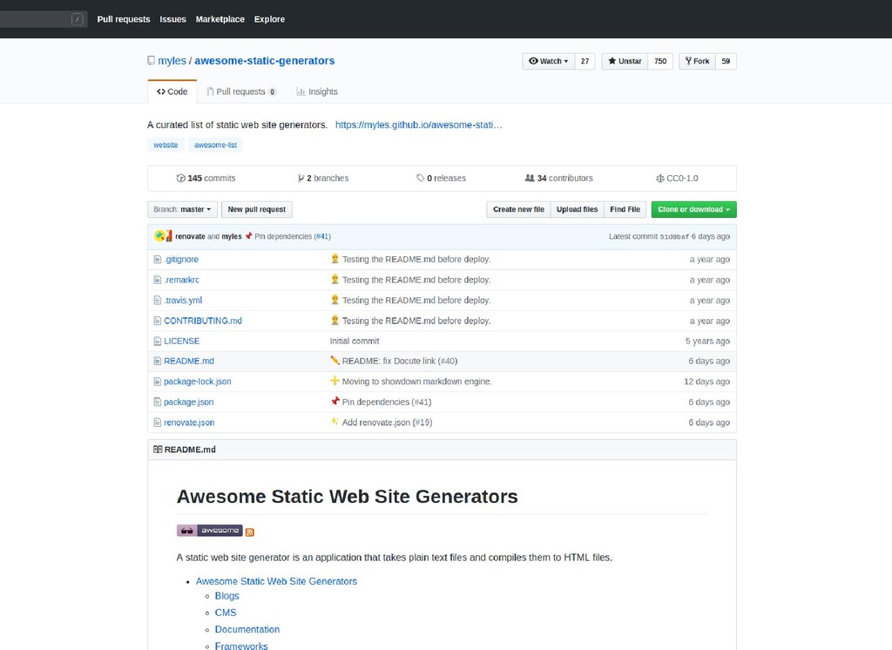Click the .travis.yml file icon
This screenshot has height=650, width=892.
[x=158, y=301]
